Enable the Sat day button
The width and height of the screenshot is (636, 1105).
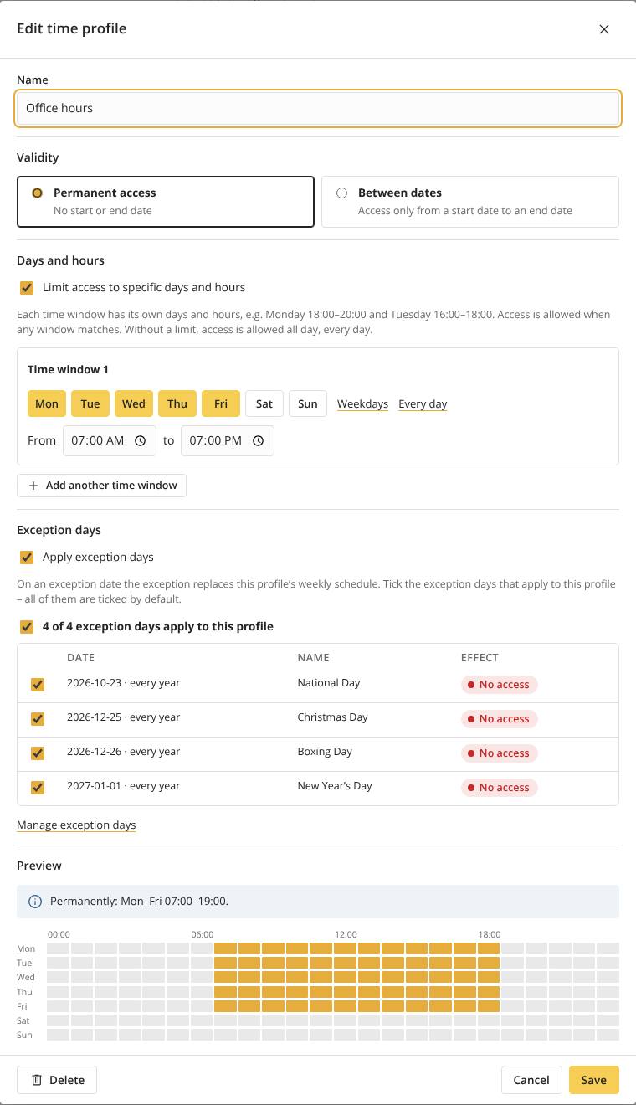click(x=264, y=403)
